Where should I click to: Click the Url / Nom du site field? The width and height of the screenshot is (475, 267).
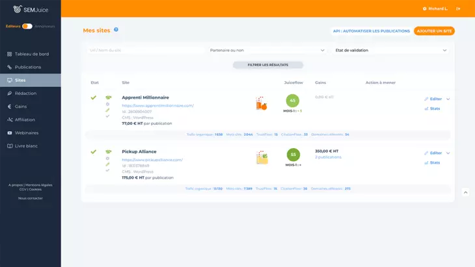tap(145, 50)
